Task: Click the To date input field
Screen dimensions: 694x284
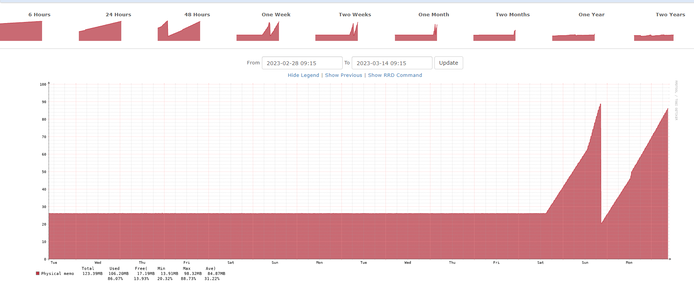Action: point(392,63)
